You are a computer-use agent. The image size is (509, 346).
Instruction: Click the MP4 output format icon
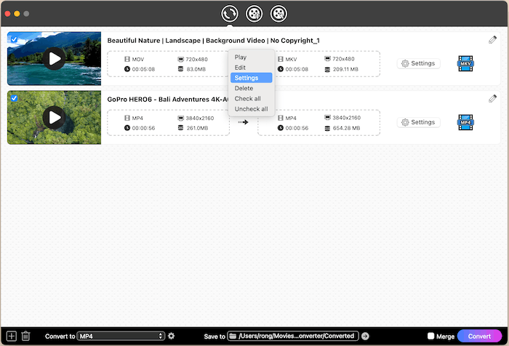point(465,122)
